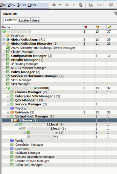117x174 pixels.
Task: Expand the Chassis Manager node
Action: tap(8, 92)
